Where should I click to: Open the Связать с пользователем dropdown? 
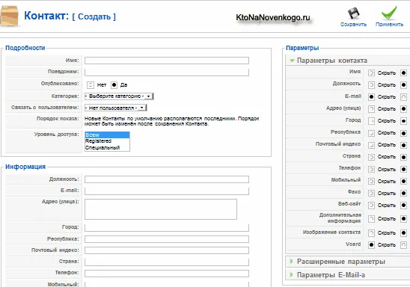coord(115,108)
